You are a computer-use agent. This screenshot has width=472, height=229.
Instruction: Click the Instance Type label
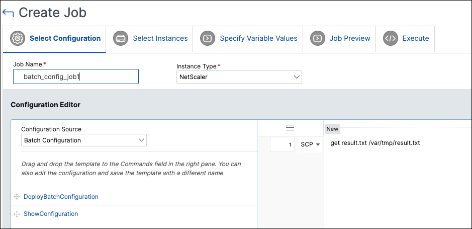[x=196, y=66]
